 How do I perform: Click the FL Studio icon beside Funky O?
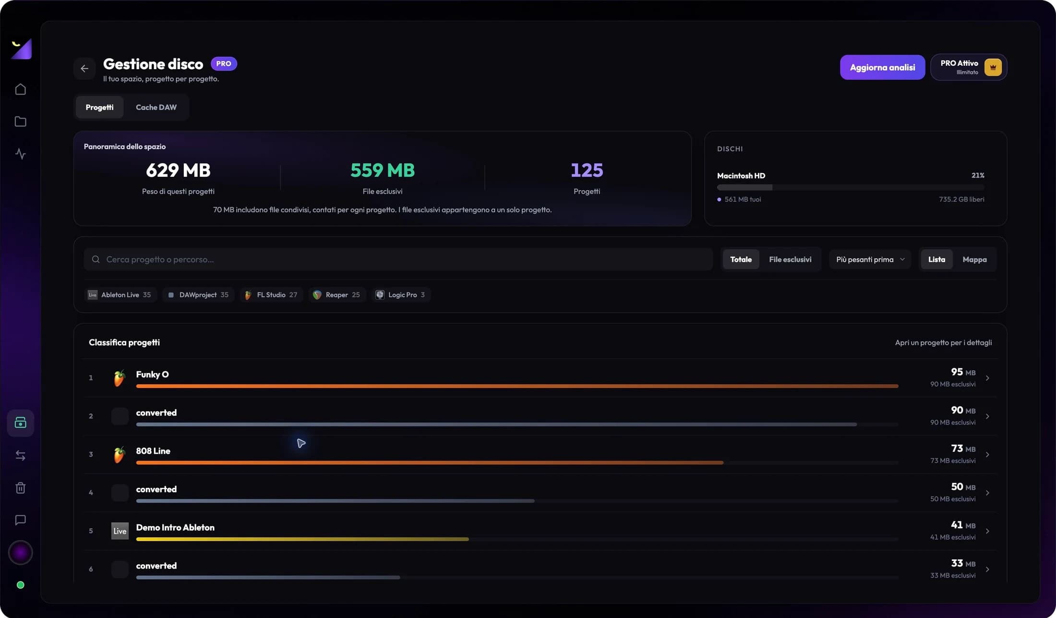tap(120, 378)
